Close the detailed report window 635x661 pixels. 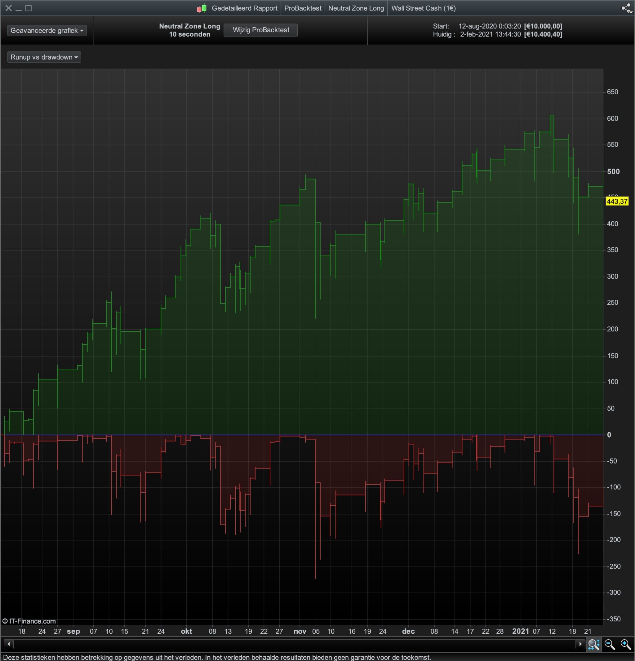(x=8, y=8)
